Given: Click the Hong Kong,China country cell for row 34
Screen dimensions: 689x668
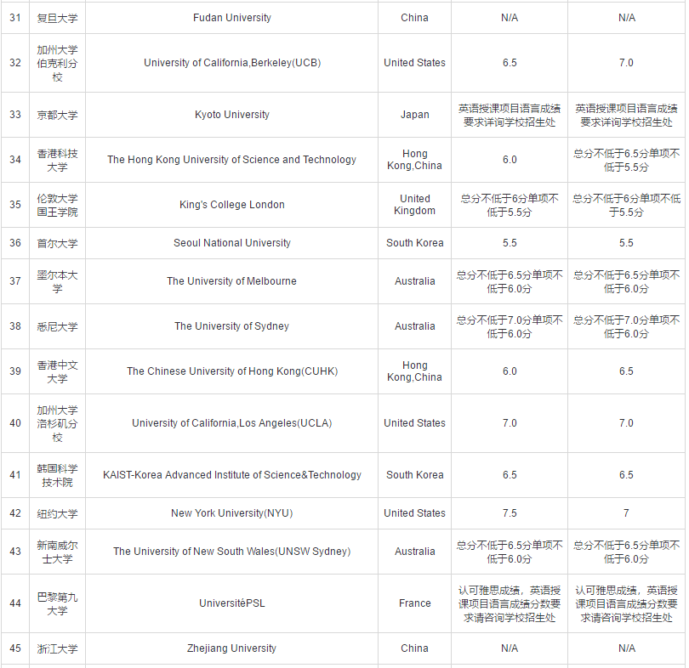Looking at the screenshot, I should pos(414,159).
